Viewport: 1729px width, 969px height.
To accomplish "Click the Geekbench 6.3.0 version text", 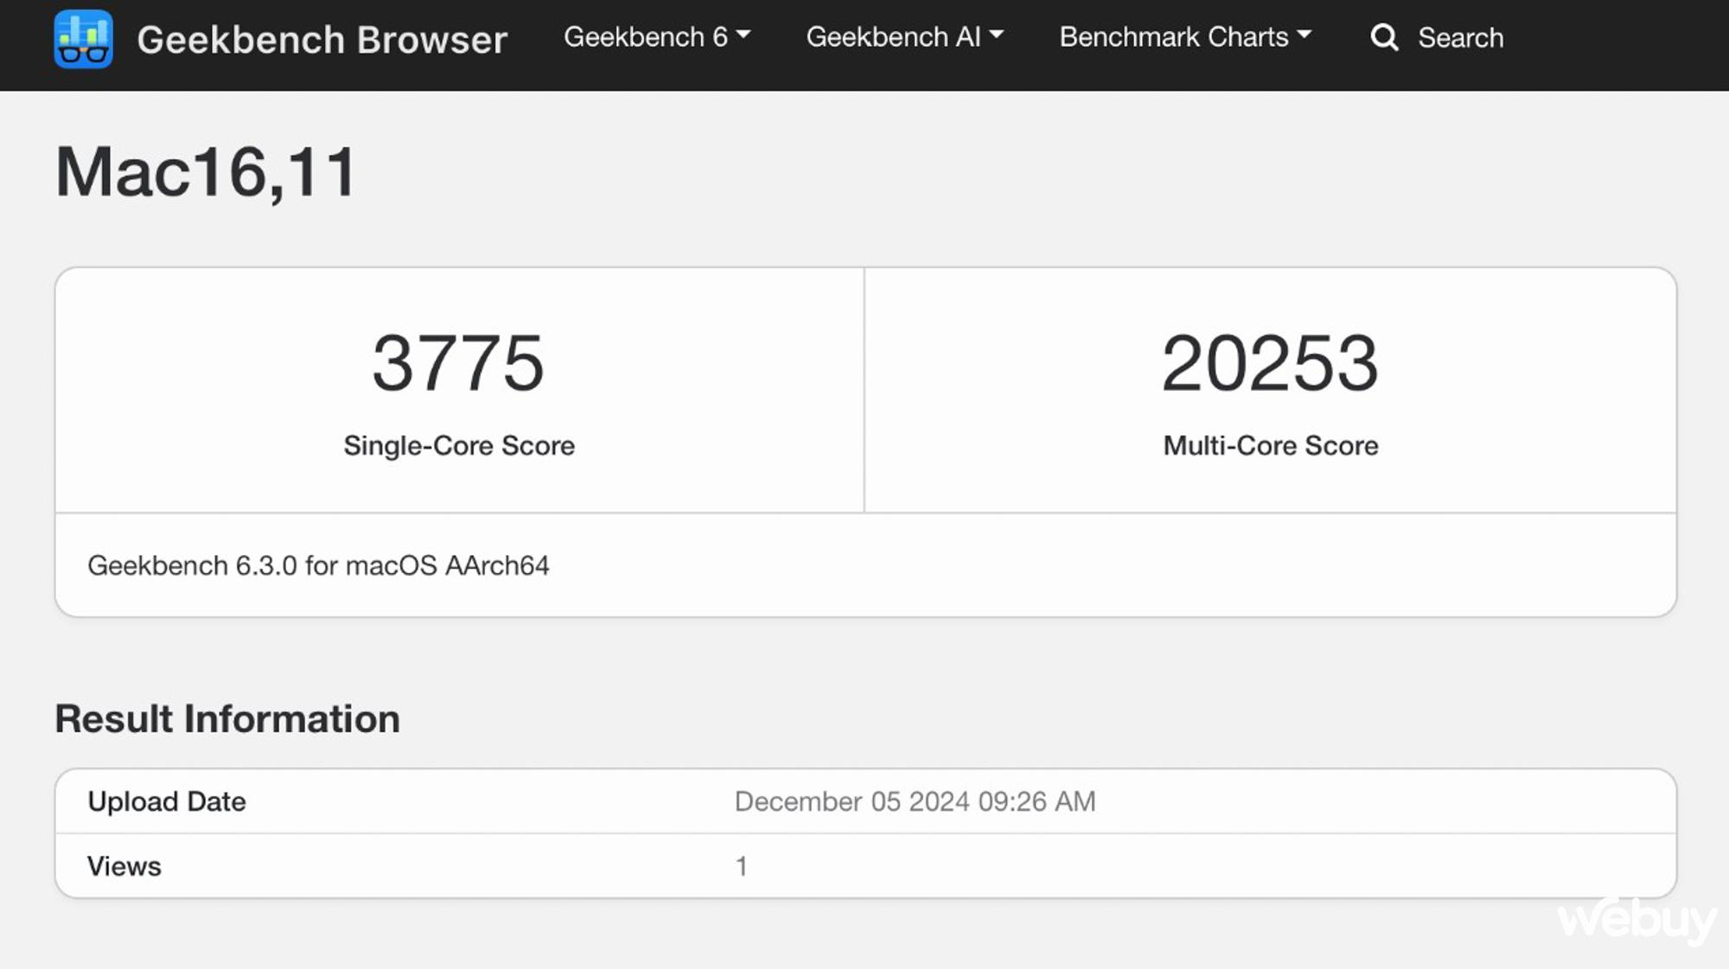I will (318, 565).
